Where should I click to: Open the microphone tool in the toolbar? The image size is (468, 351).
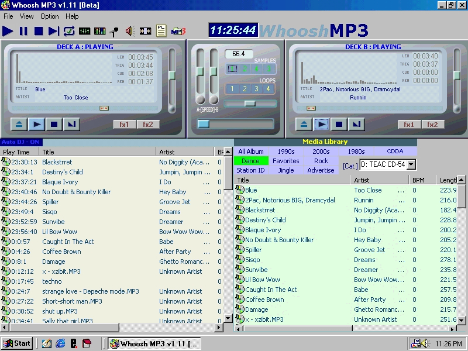pyautogui.click(x=114, y=32)
